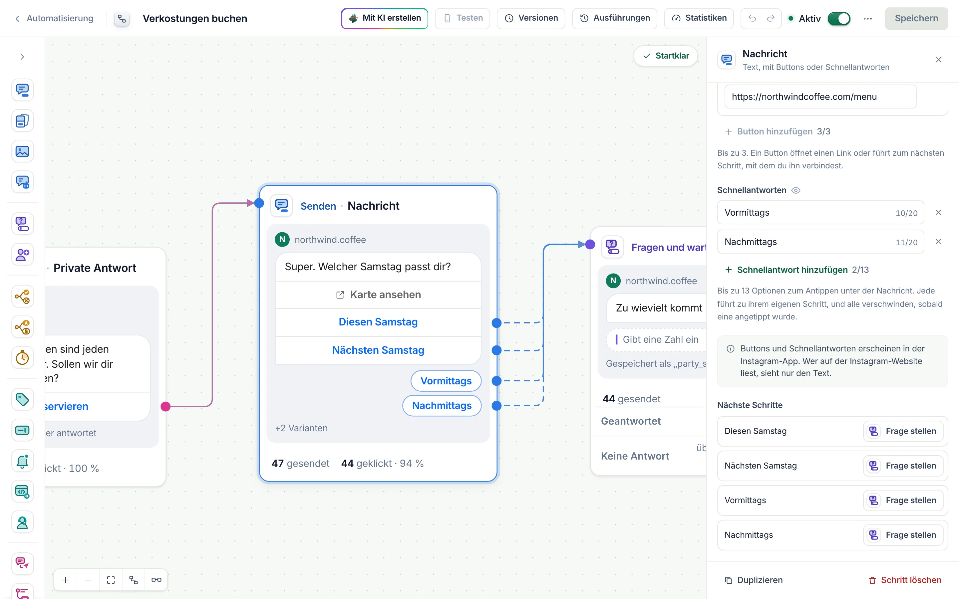The width and height of the screenshot is (959, 599).
Task: Zoom in on canvas with plus
Action: click(x=66, y=580)
